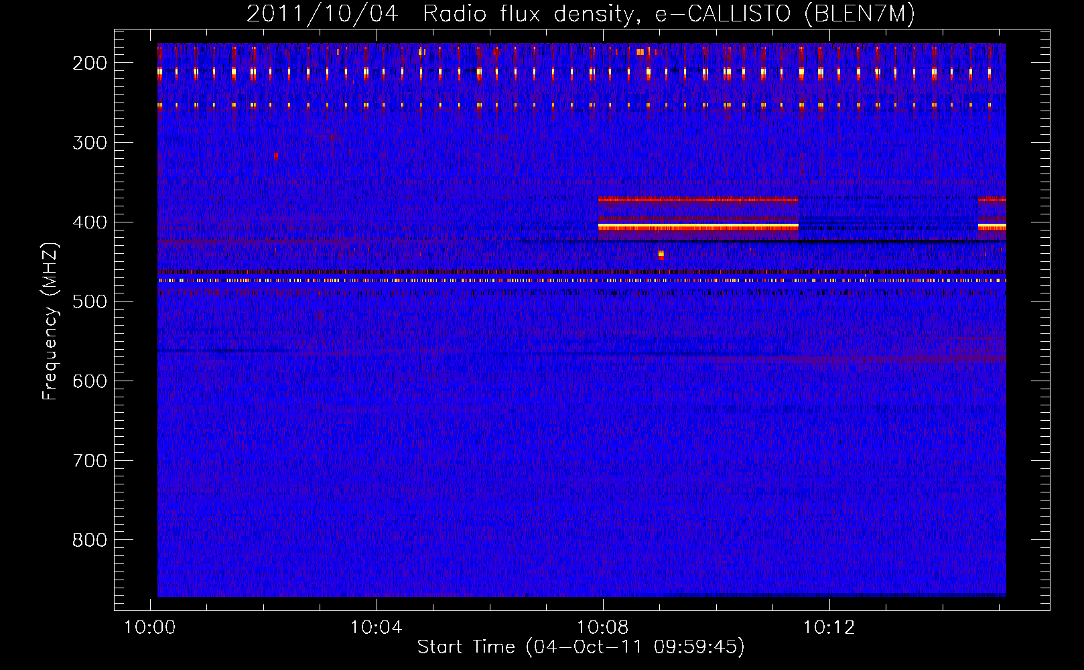Click the bright emission band near 405 MHz
The width and height of the screenshot is (1084, 670).
pyautogui.click(x=698, y=227)
